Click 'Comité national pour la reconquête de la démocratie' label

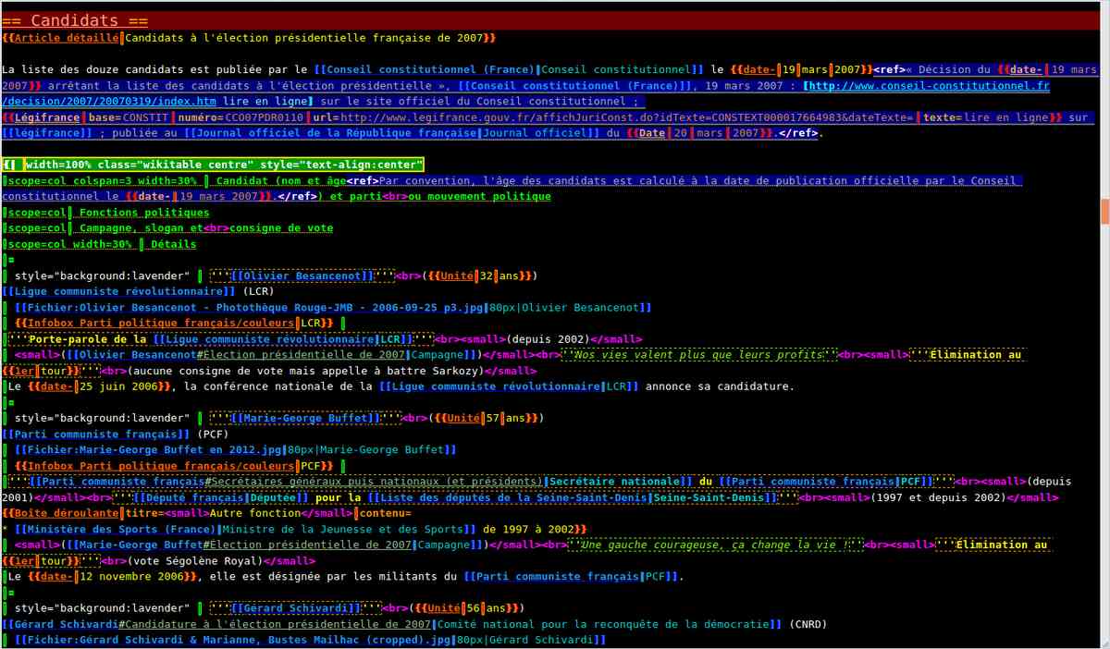pyautogui.click(x=603, y=624)
